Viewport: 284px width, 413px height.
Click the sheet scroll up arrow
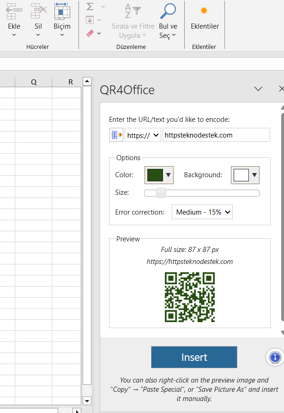pos(87,81)
